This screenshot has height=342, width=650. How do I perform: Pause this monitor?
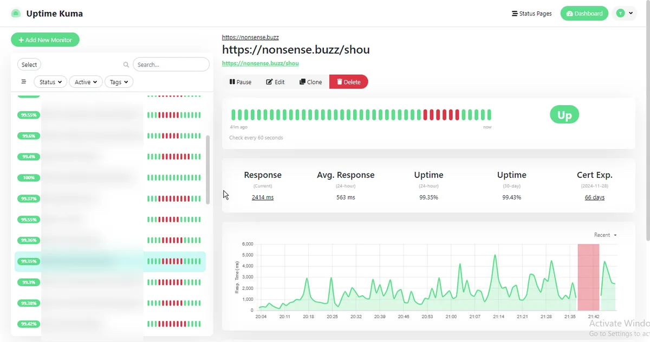[240, 82]
